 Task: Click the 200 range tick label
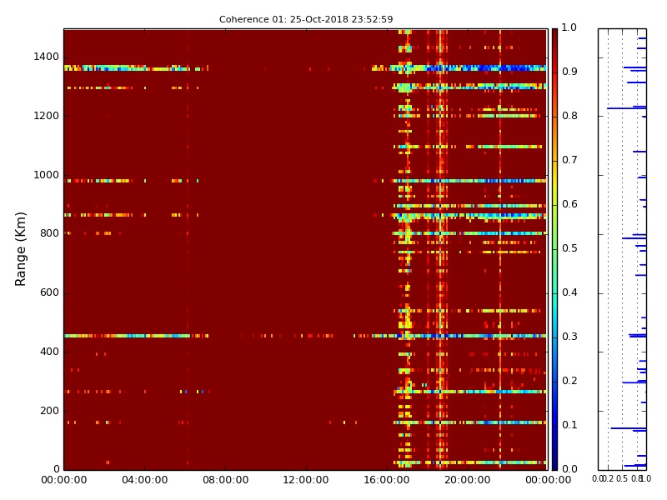pyautogui.click(x=49, y=411)
